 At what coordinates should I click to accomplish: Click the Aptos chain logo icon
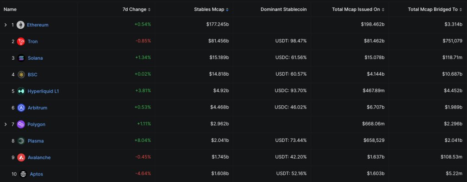pyautogui.click(x=23, y=174)
